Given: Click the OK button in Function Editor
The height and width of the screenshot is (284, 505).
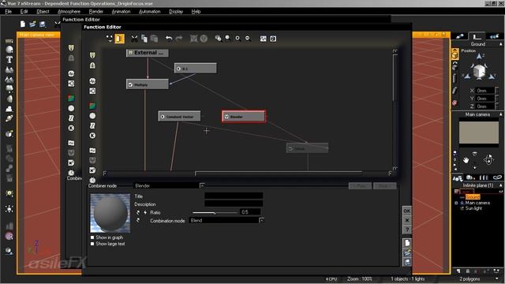Looking at the screenshot, I should tap(407, 211).
